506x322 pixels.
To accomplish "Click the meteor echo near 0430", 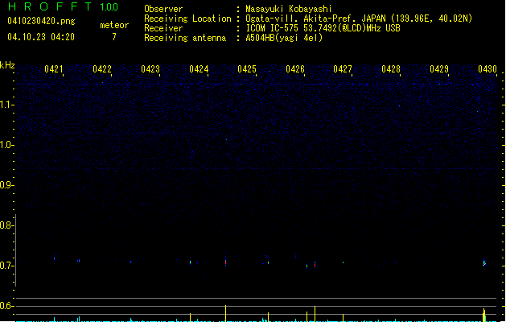I will point(484,262).
